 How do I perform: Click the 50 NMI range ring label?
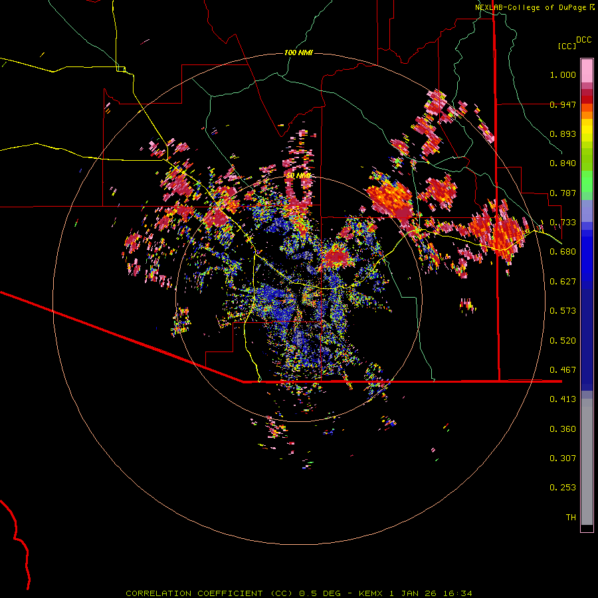point(298,175)
